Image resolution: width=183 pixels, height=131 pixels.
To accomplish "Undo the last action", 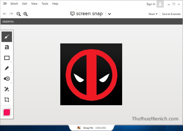I will point(5,14).
